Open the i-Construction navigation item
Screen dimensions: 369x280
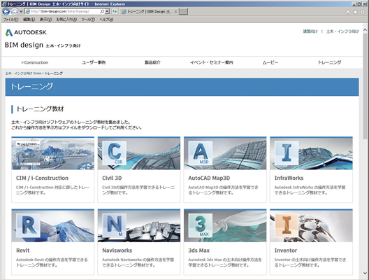35,62
